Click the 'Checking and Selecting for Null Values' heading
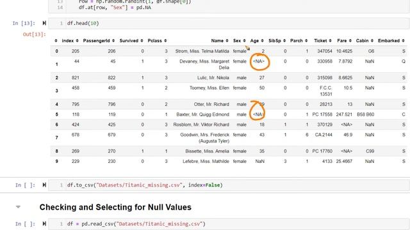 point(115,207)
